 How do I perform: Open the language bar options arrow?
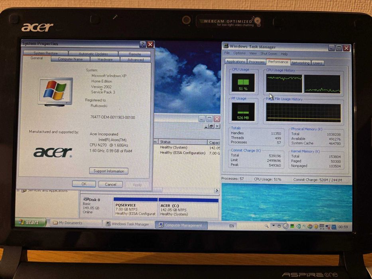point(274,225)
